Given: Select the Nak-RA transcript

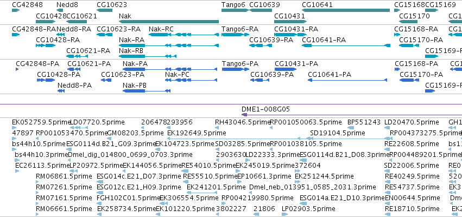Looking at the screenshot, I should (x=169, y=45).
